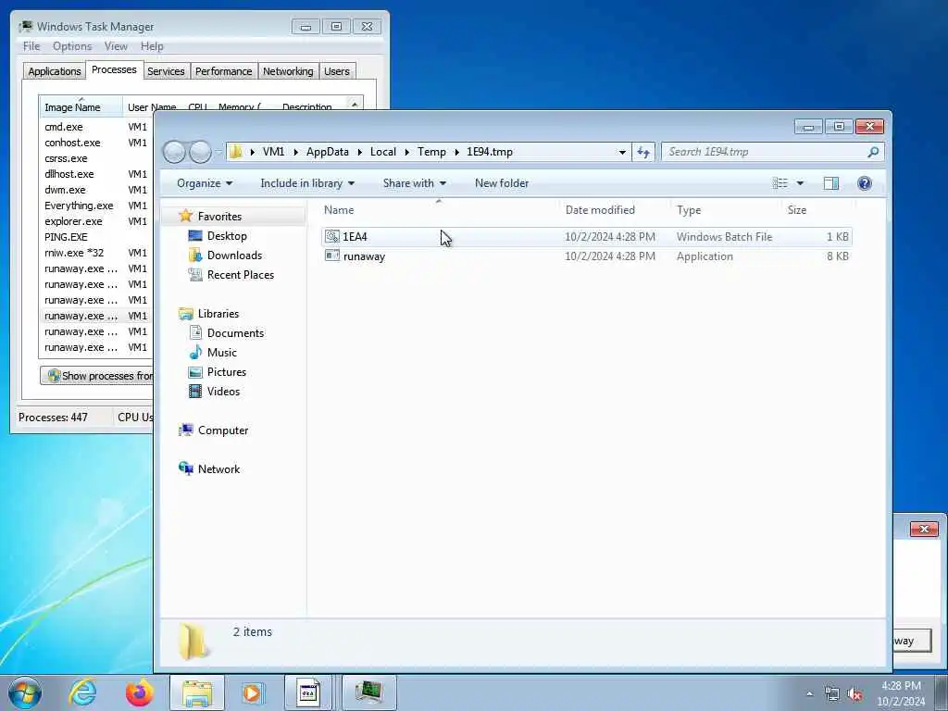
Task: Open the 1EA4 batch file icon
Action: tap(332, 236)
